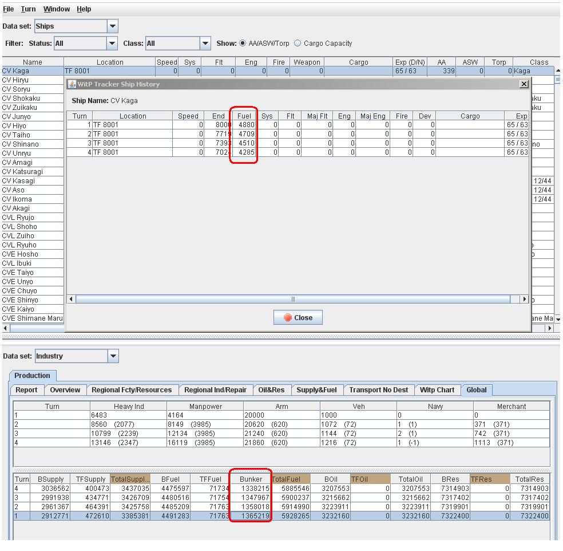Open the Oil&Res tab
The image size is (563, 551).
pyautogui.click(x=271, y=390)
